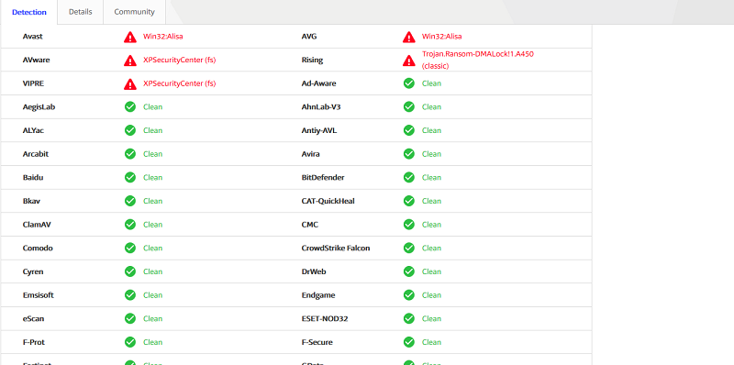Image resolution: width=734 pixels, height=365 pixels.
Task: Click the green checkmark icon beside Bkav
Action: click(x=130, y=201)
